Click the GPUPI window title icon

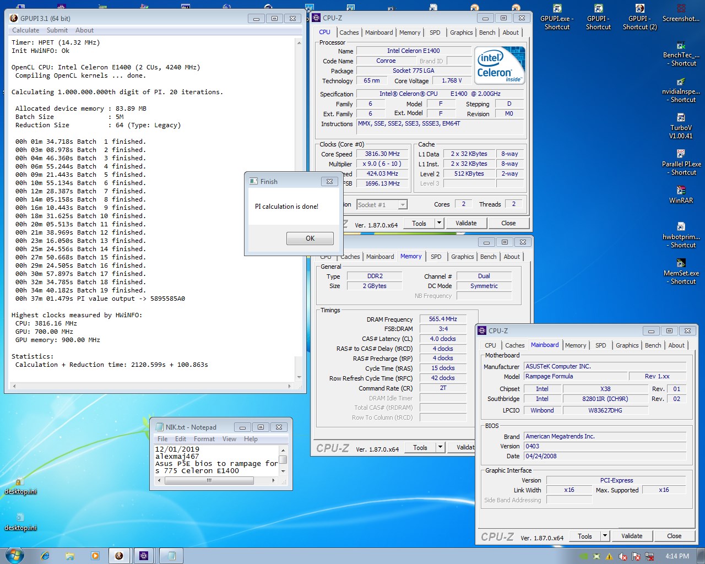pos(14,18)
